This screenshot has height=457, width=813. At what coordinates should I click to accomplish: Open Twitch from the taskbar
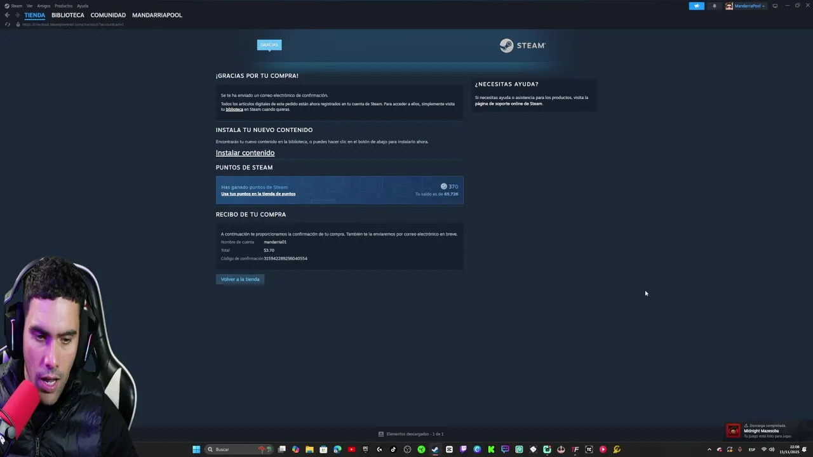coord(463,449)
